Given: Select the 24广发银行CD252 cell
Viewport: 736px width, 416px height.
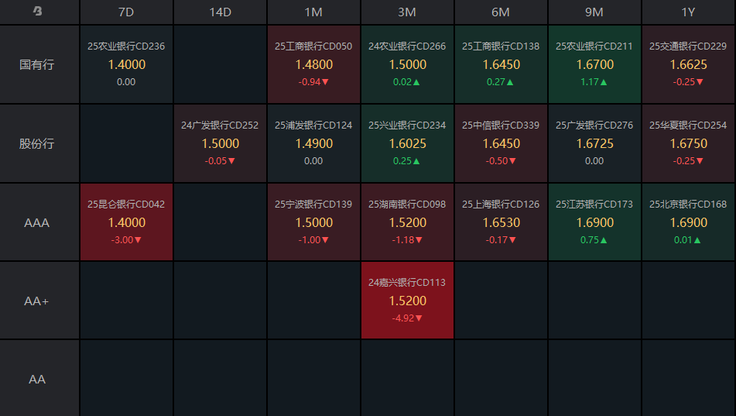Looking at the screenshot, I should tap(221, 143).
